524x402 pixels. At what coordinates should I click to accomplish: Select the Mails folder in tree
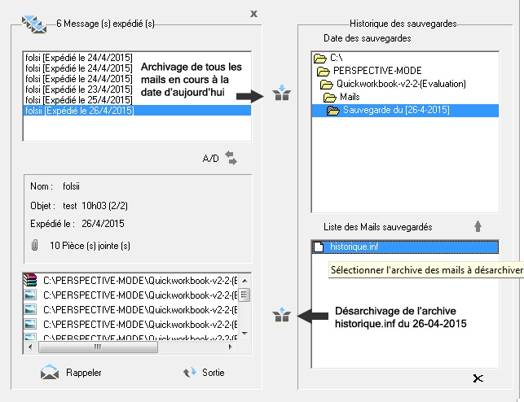click(349, 97)
